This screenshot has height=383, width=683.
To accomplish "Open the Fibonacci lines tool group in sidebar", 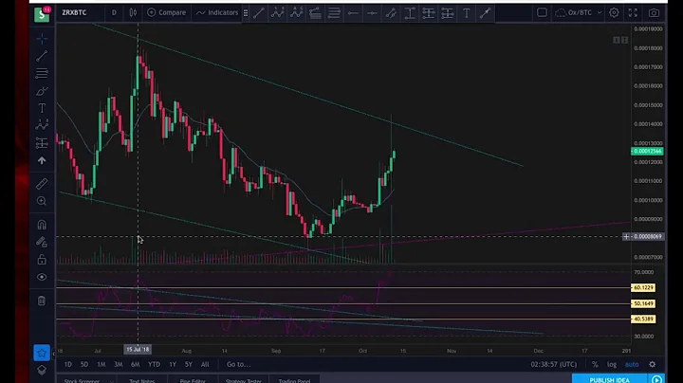I will click(x=42, y=73).
